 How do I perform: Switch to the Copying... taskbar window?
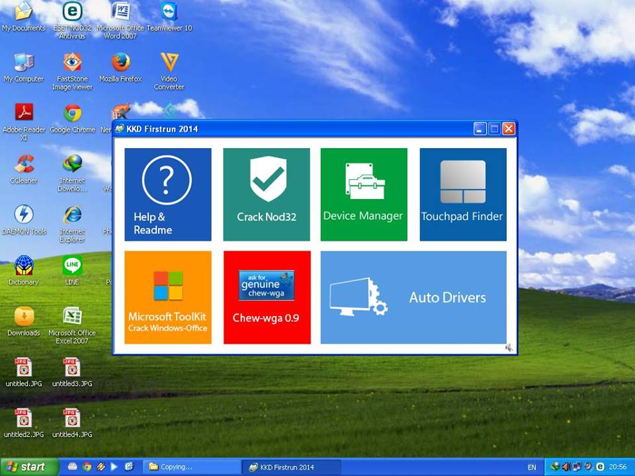pos(192,467)
